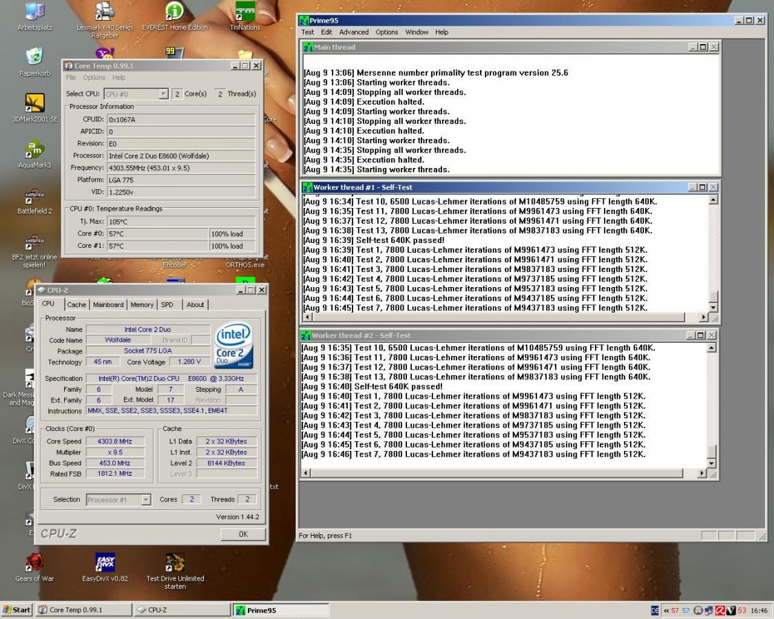
Task: Click the Core Temp title bar icon
Action: 69,65
